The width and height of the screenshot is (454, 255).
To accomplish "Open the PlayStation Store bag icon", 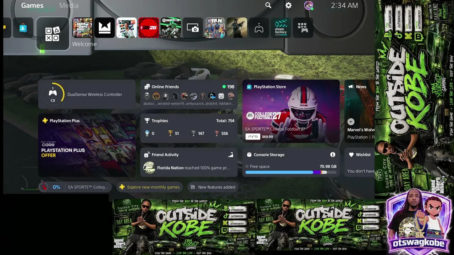I will pos(23,28).
